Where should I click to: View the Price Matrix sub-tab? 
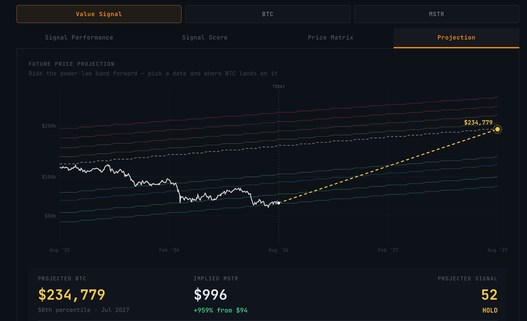[x=330, y=37]
